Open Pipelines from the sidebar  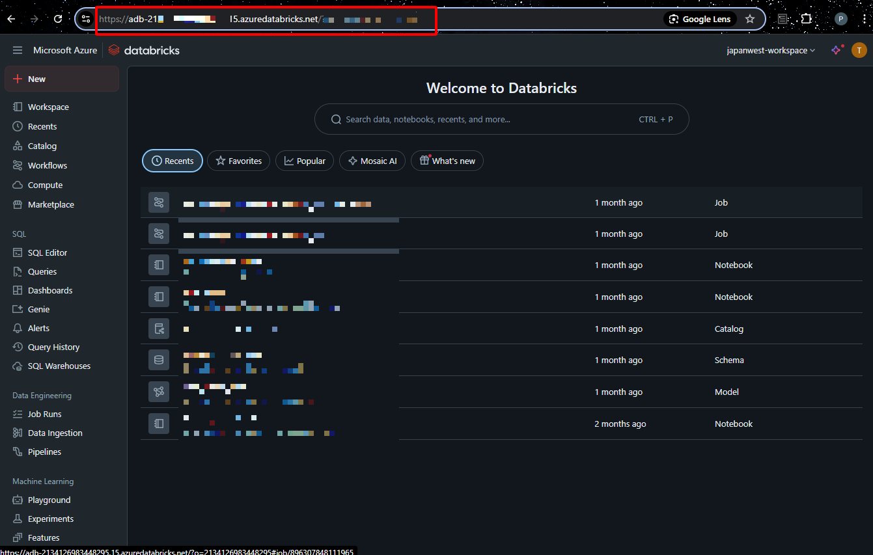[44, 452]
